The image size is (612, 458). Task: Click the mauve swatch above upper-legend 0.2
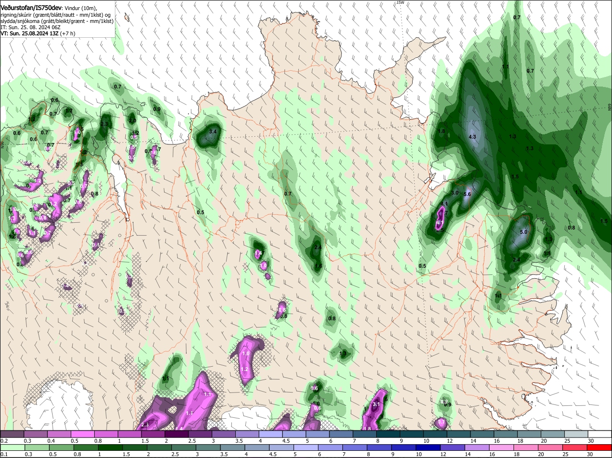pyautogui.click(x=12, y=434)
